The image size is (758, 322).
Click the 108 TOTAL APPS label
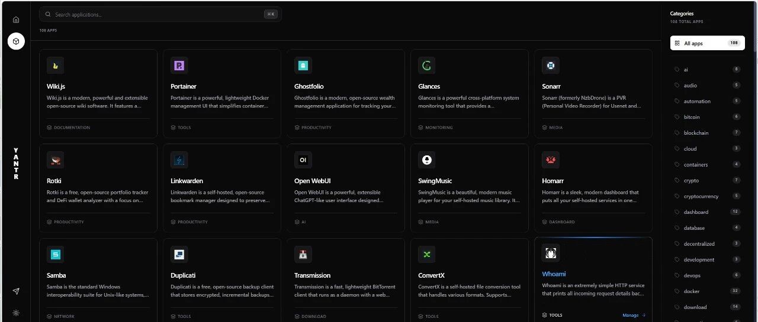(x=687, y=22)
